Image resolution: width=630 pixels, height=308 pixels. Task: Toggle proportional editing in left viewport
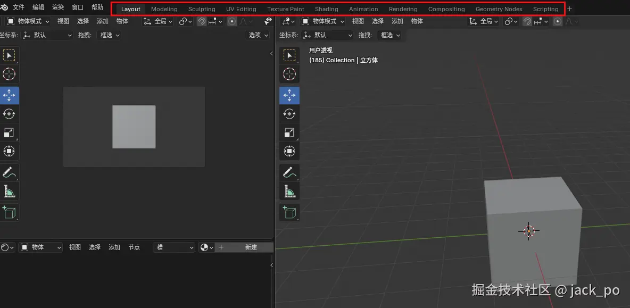(232, 21)
